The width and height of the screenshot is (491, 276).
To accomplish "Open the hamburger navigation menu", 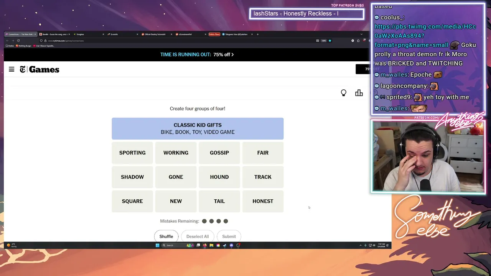I will coord(12,69).
